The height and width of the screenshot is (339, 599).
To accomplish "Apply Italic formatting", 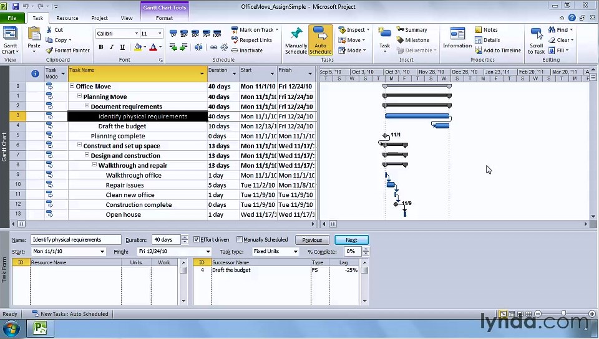I will [x=112, y=47].
